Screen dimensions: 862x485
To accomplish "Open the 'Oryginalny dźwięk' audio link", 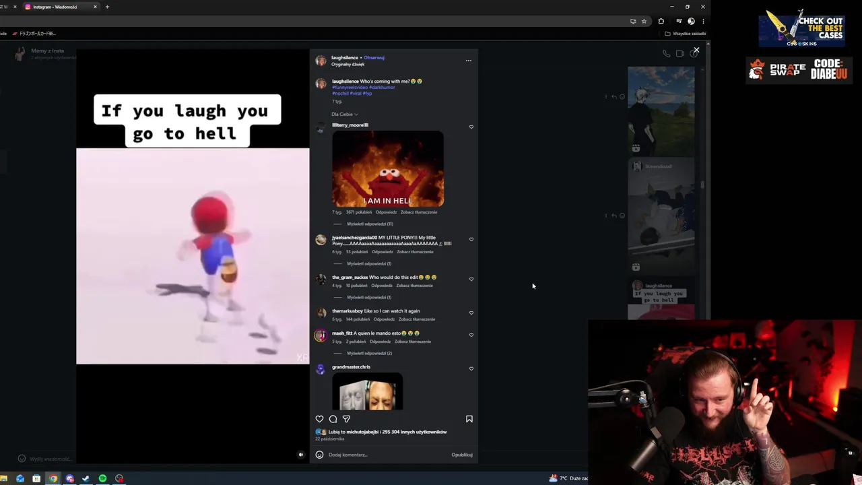I will 347,65.
